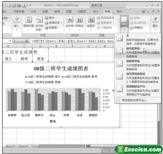163x154 pixels.
Task: Select None (无) to remove trendline
Action: [x=137, y=40]
